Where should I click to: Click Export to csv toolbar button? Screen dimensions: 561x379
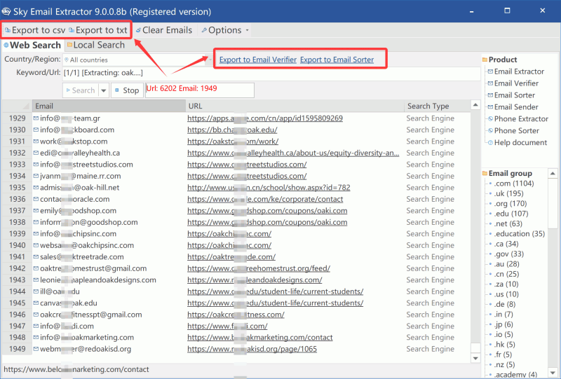35,30
